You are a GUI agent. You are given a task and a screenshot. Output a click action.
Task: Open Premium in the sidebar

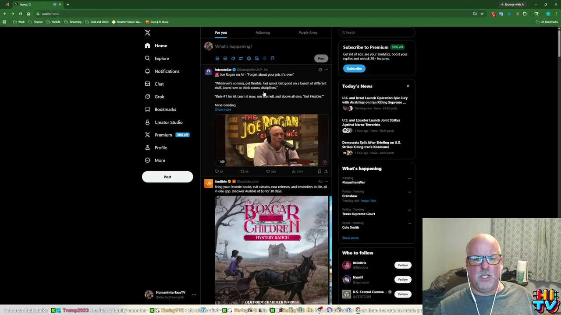167,135
